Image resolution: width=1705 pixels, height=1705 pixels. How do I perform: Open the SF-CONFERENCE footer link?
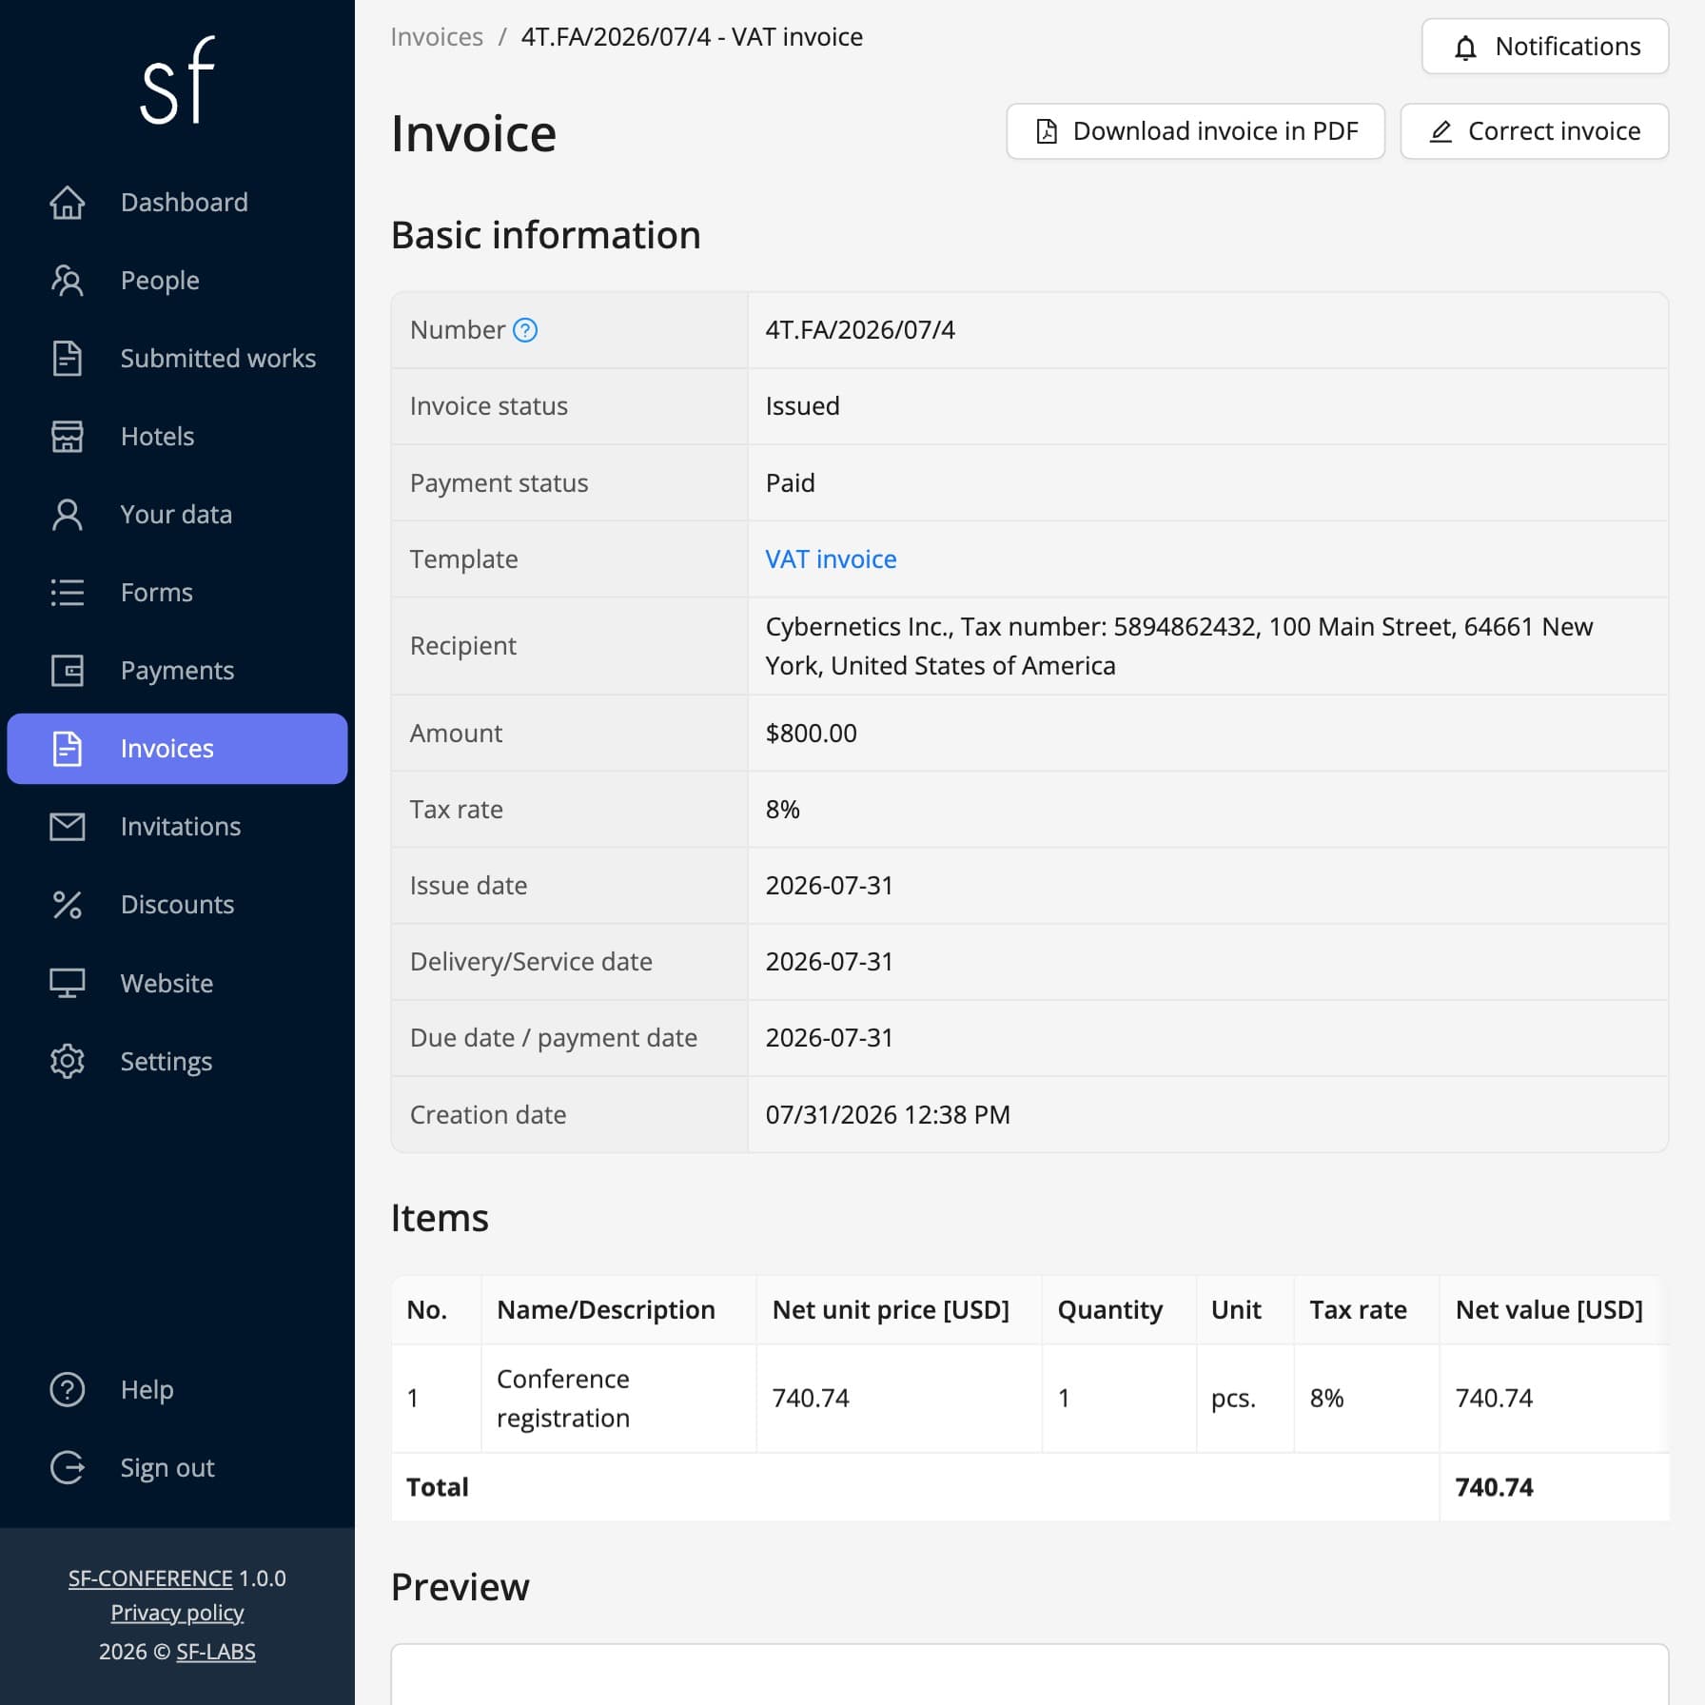coord(150,1578)
